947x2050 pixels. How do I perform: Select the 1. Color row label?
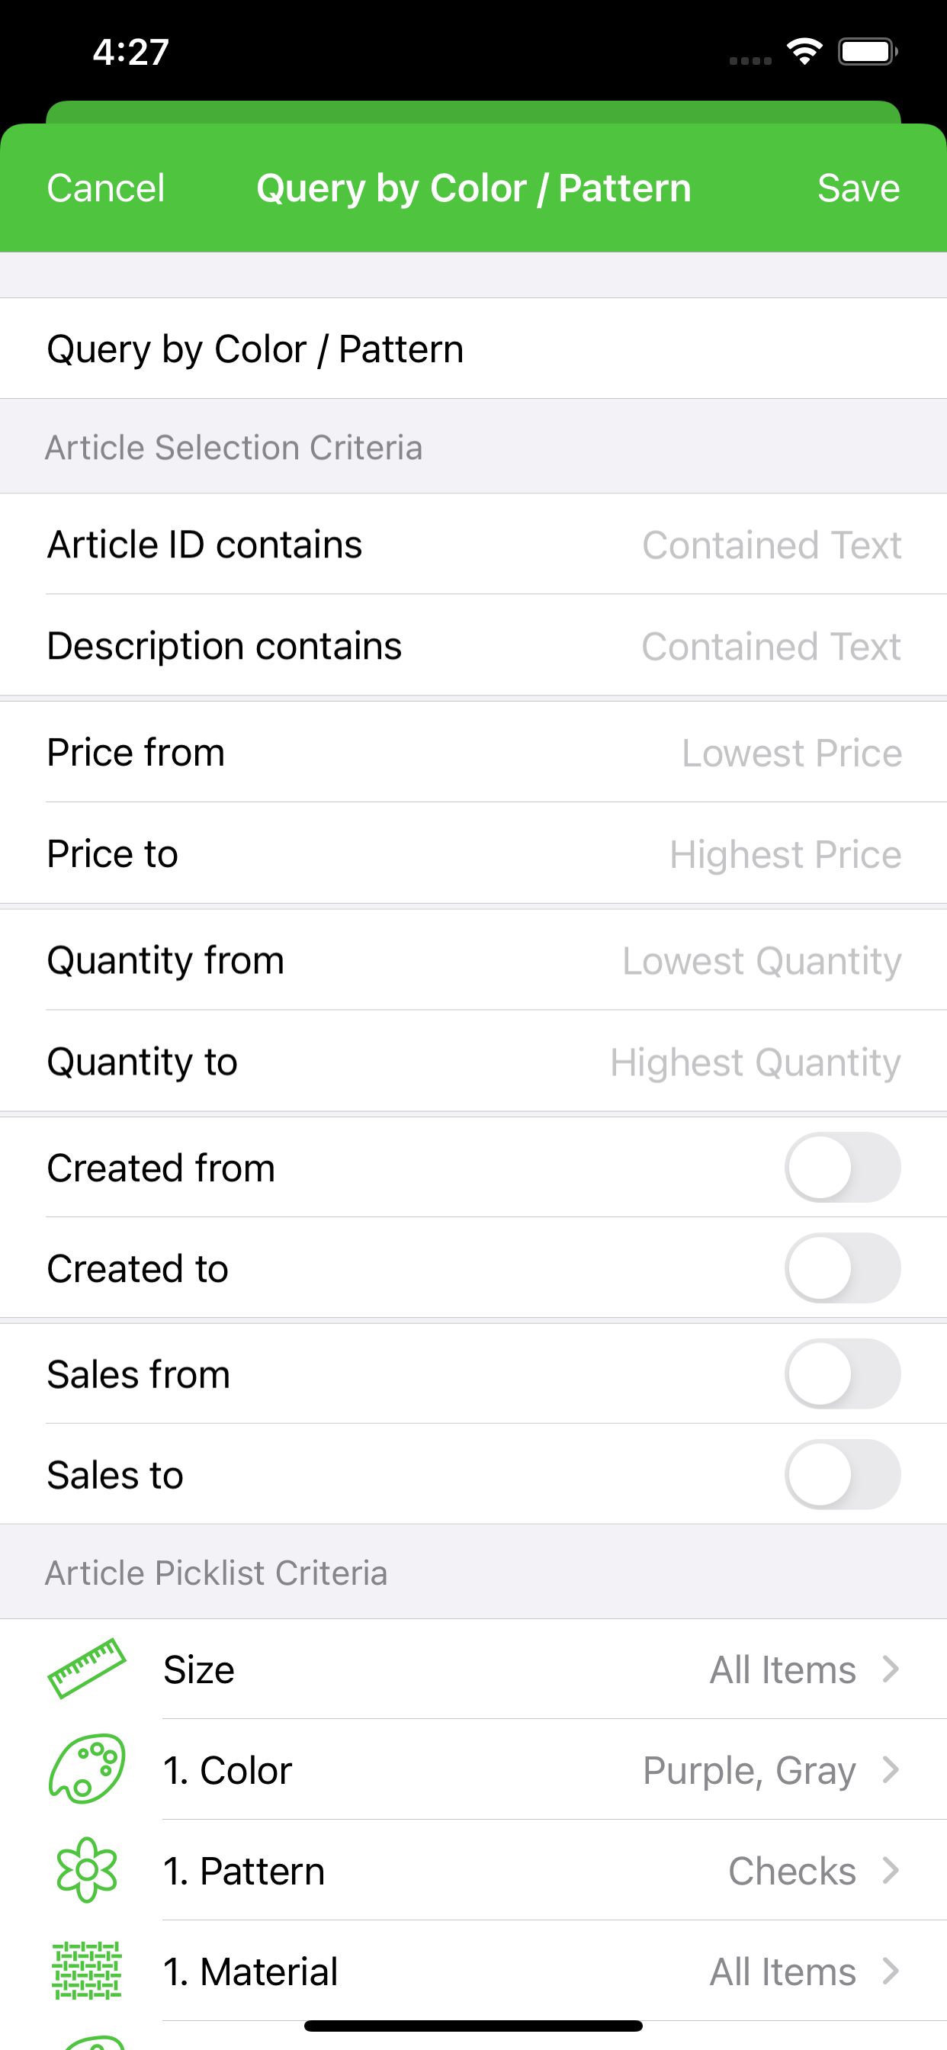click(x=227, y=1771)
